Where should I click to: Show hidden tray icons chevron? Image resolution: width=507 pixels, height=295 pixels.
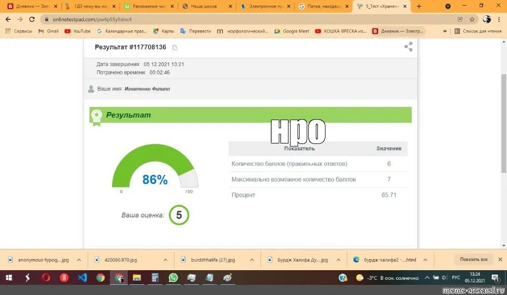tap(427, 278)
